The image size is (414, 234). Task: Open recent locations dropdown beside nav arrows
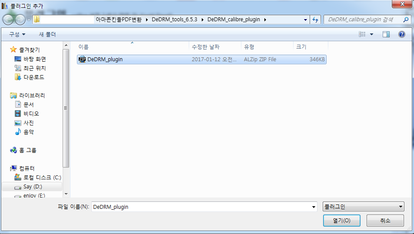coord(29,20)
